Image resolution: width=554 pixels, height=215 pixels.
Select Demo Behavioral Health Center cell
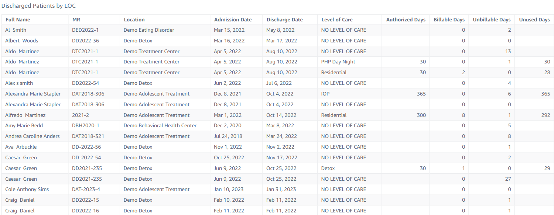(x=160, y=125)
